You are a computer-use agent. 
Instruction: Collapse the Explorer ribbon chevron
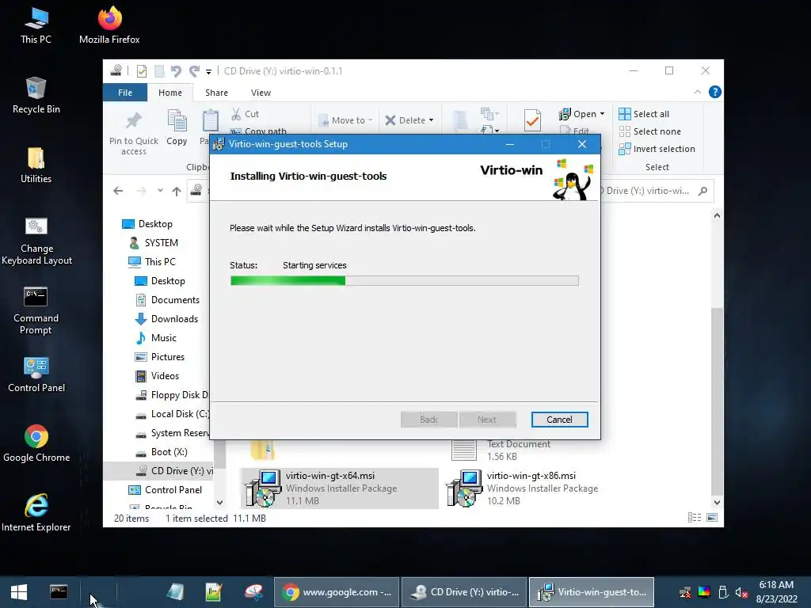tap(698, 92)
